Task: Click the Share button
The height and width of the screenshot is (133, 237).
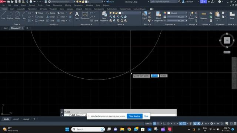Action: (110, 1)
